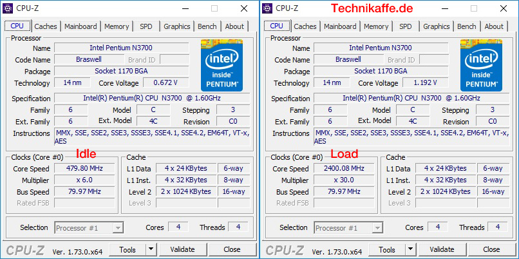Open Mainboard tab in left Idle window
Viewport: 519px width, 259px height.
(80, 26)
